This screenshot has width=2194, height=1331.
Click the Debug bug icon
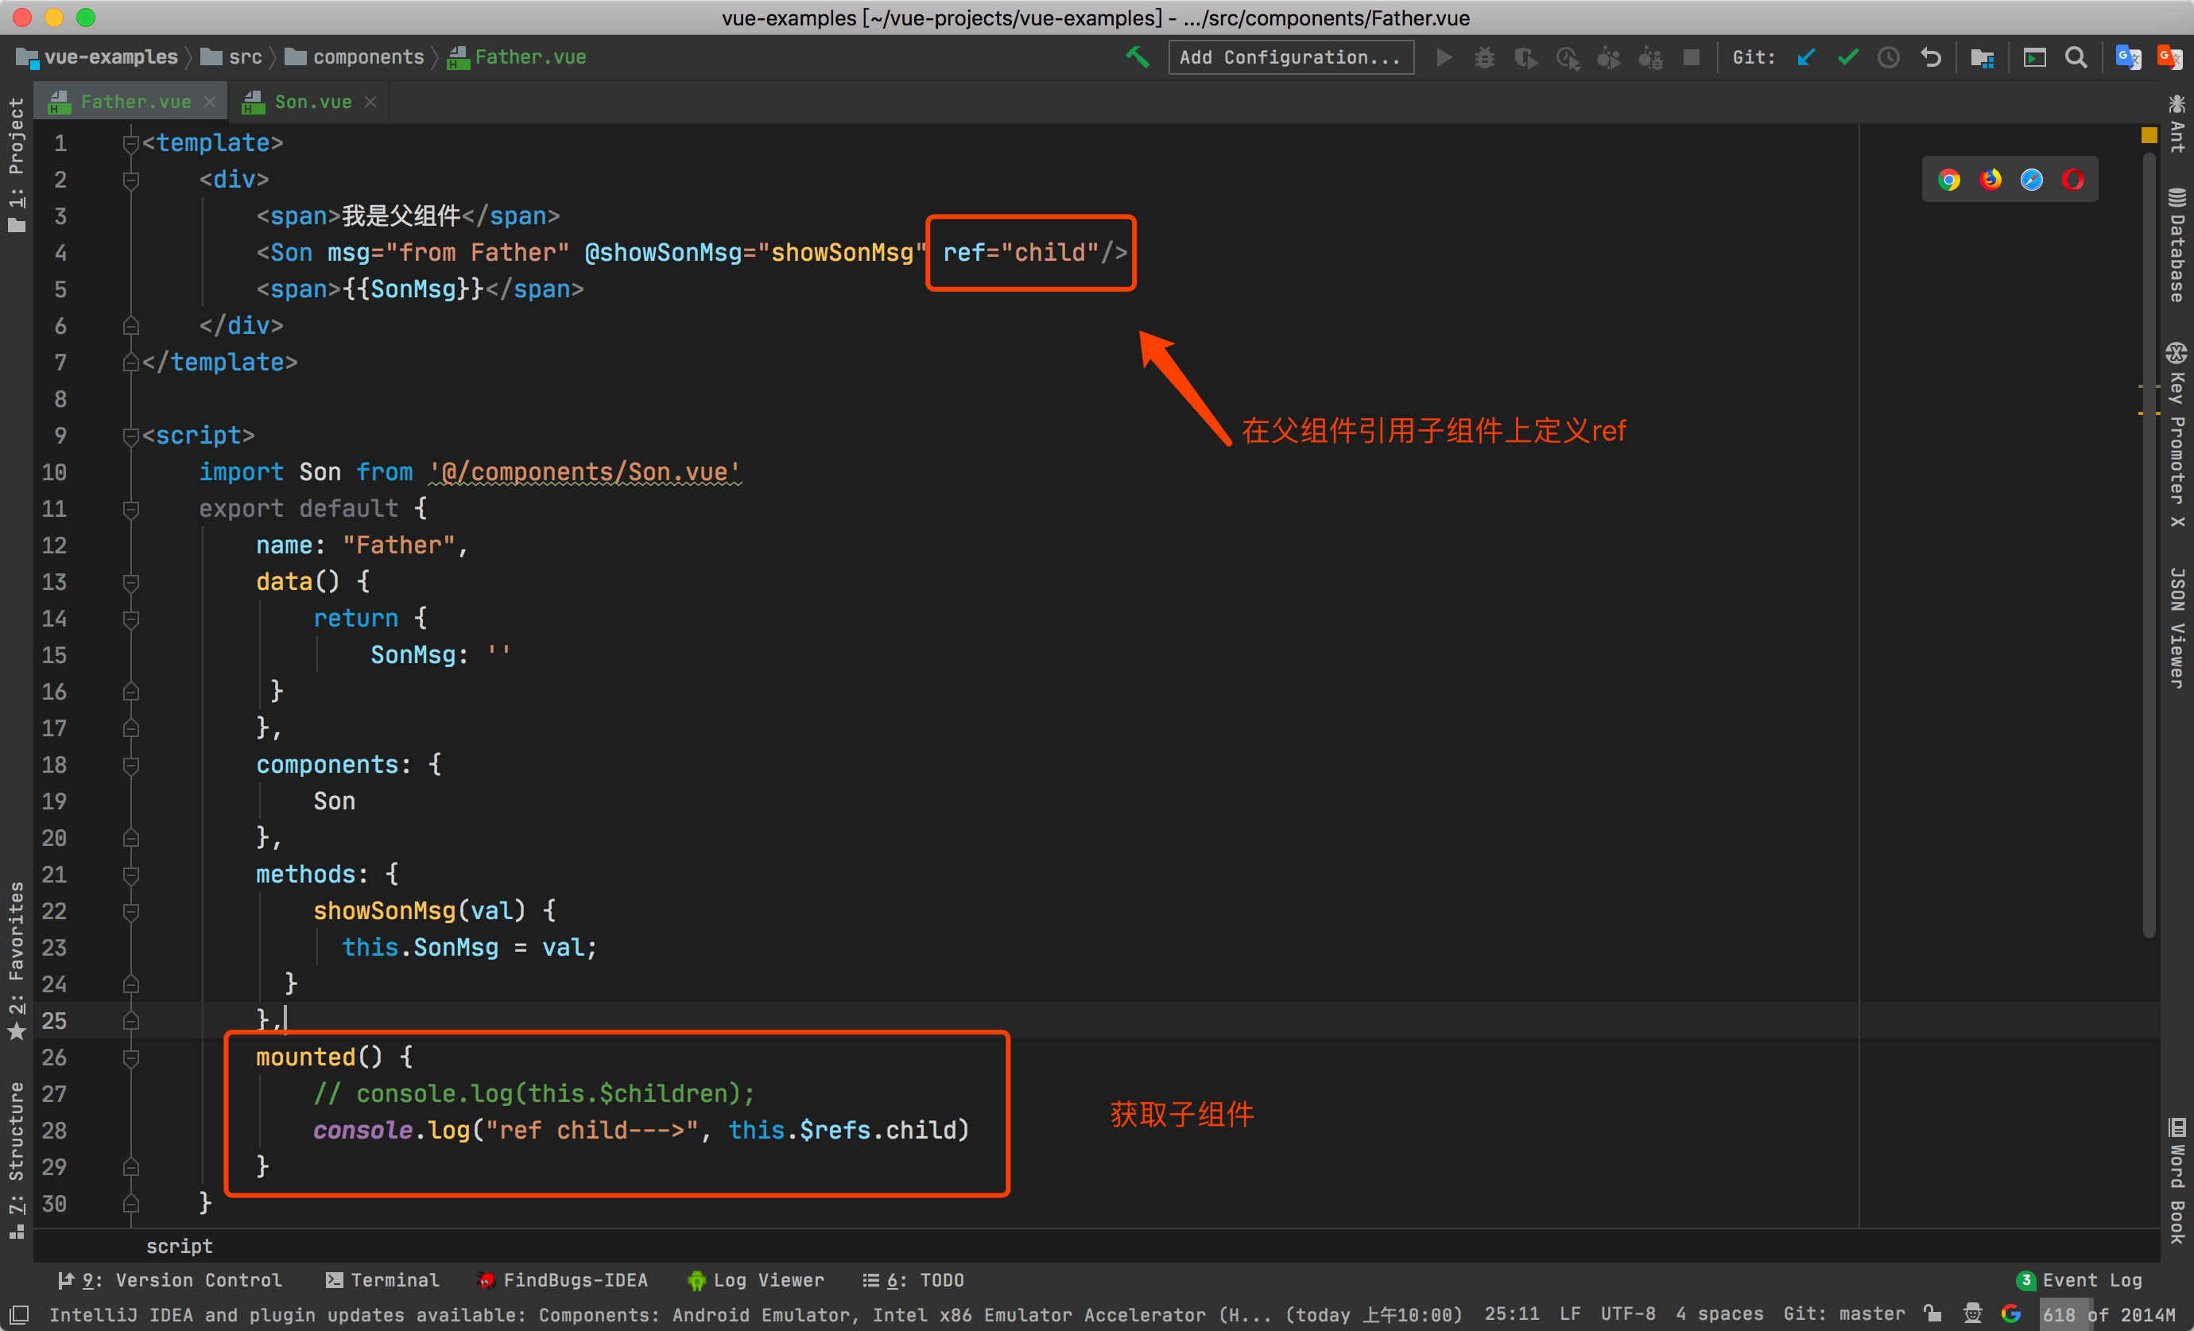pos(1484,57)
